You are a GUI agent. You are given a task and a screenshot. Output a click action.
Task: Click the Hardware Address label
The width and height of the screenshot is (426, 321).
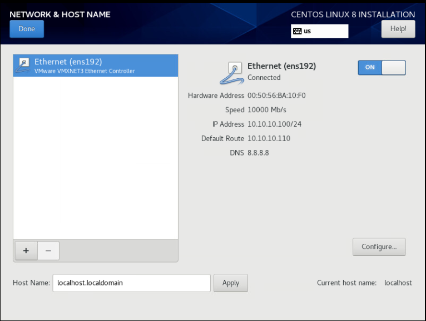(216, 96)
